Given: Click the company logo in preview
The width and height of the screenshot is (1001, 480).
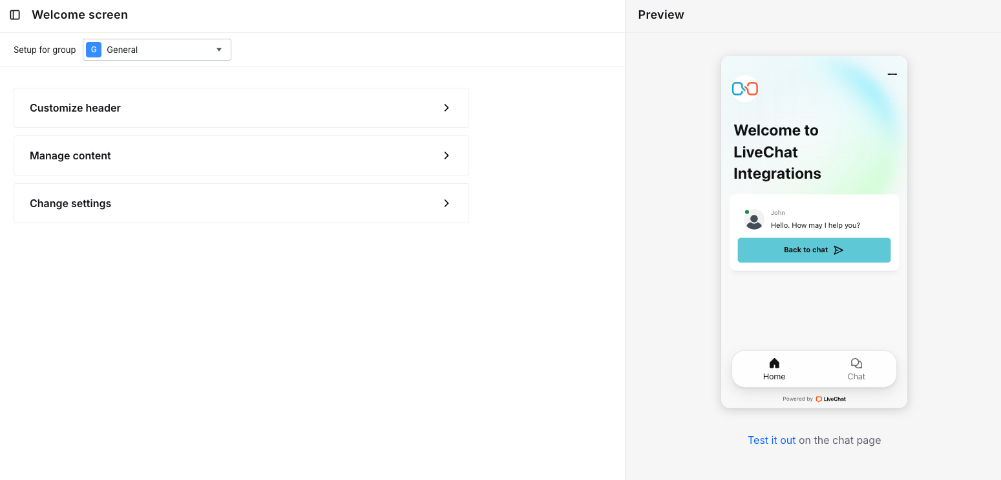Looking at the screenshot, I should 745,88.
